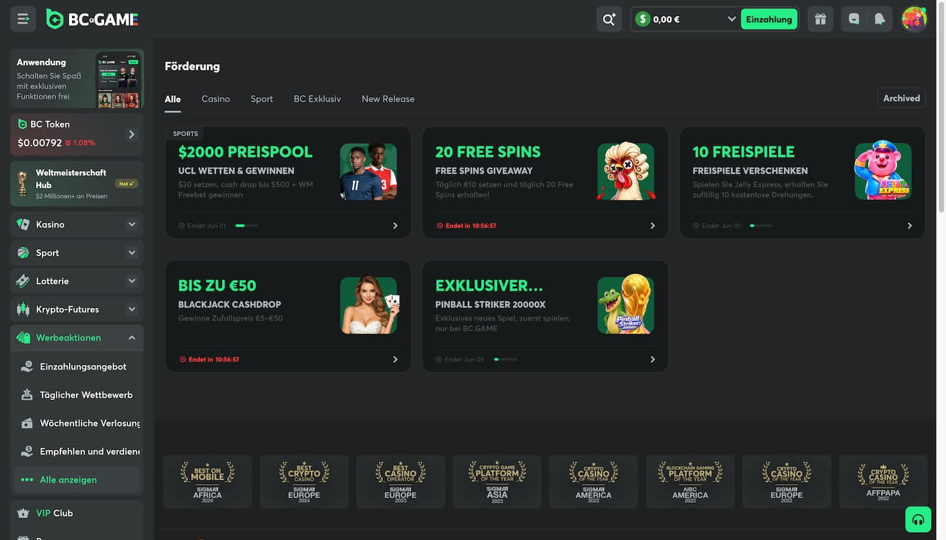Open the headset live support button
Viewport: 946px width, 540px height.
(918, 519)
